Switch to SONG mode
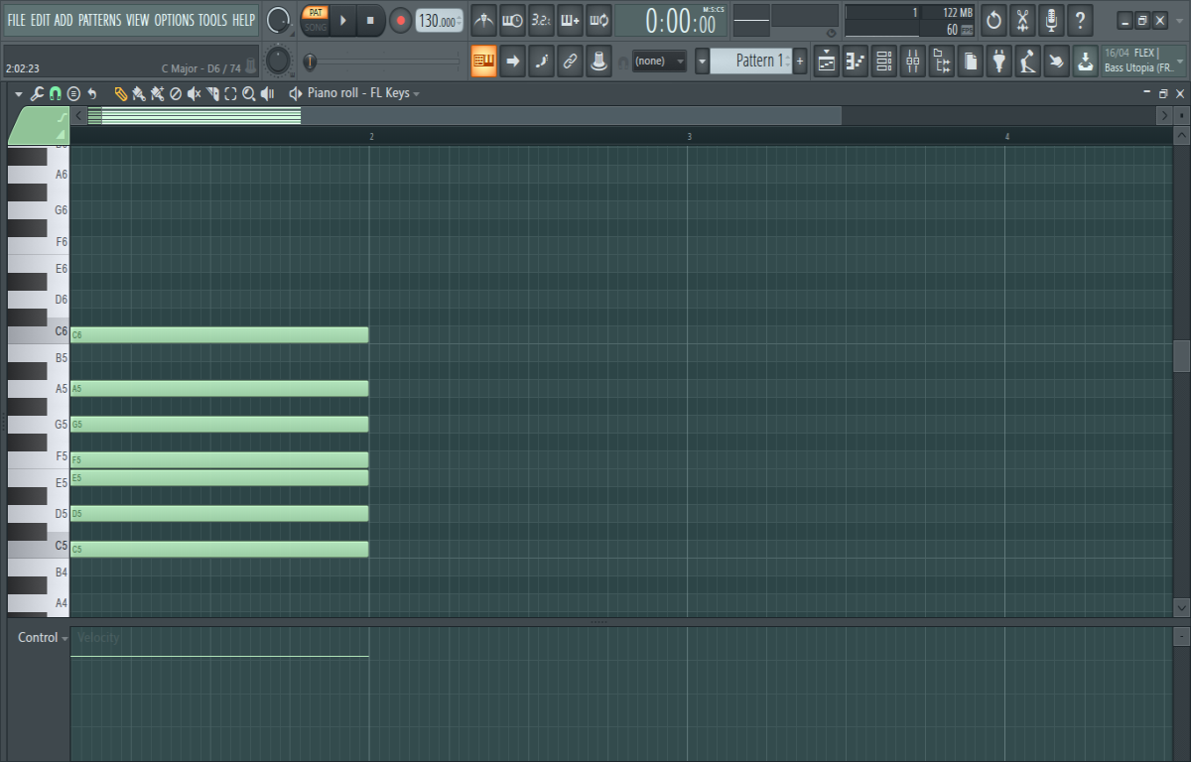This screenshot has height=762, width=1191. click(x=316, y=27)
